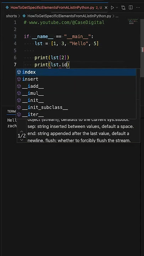Click the shorts breadcrumb folder
The height and width of the screenshot is (256, 144).
tap(11, 16)
